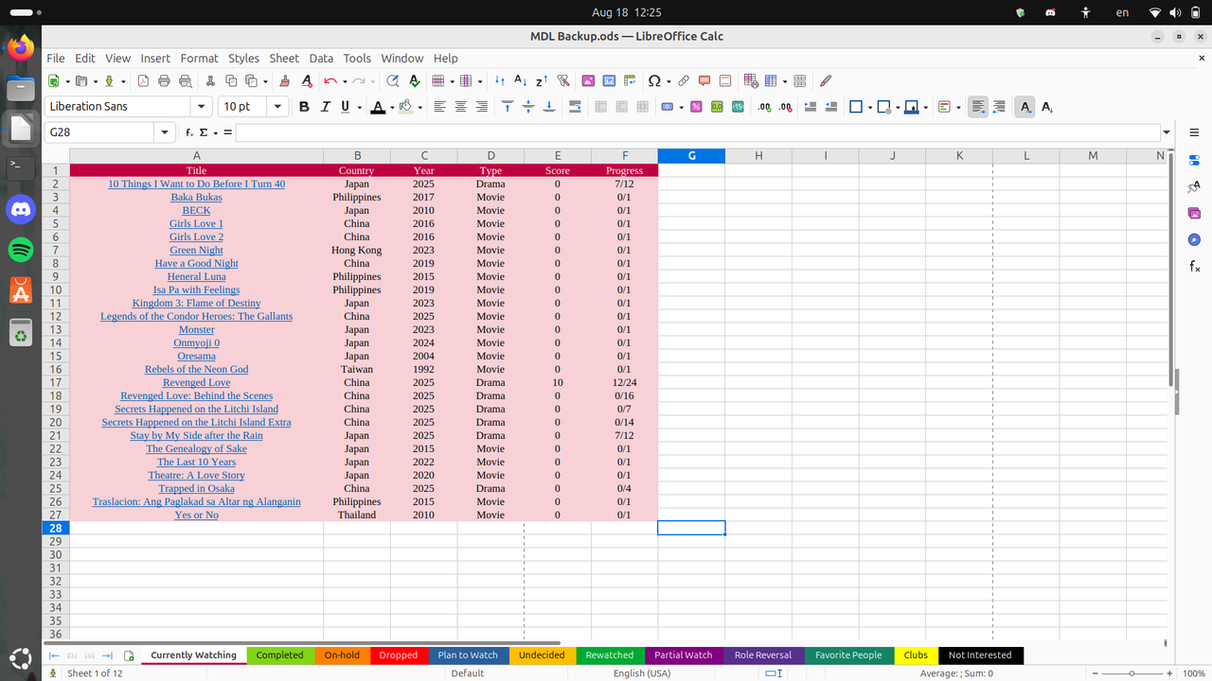Click the Insert Hyperlink icon

tap(683, 81)
